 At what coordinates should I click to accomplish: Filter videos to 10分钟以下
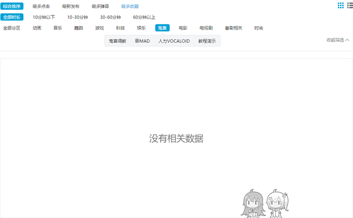point(44,17)
